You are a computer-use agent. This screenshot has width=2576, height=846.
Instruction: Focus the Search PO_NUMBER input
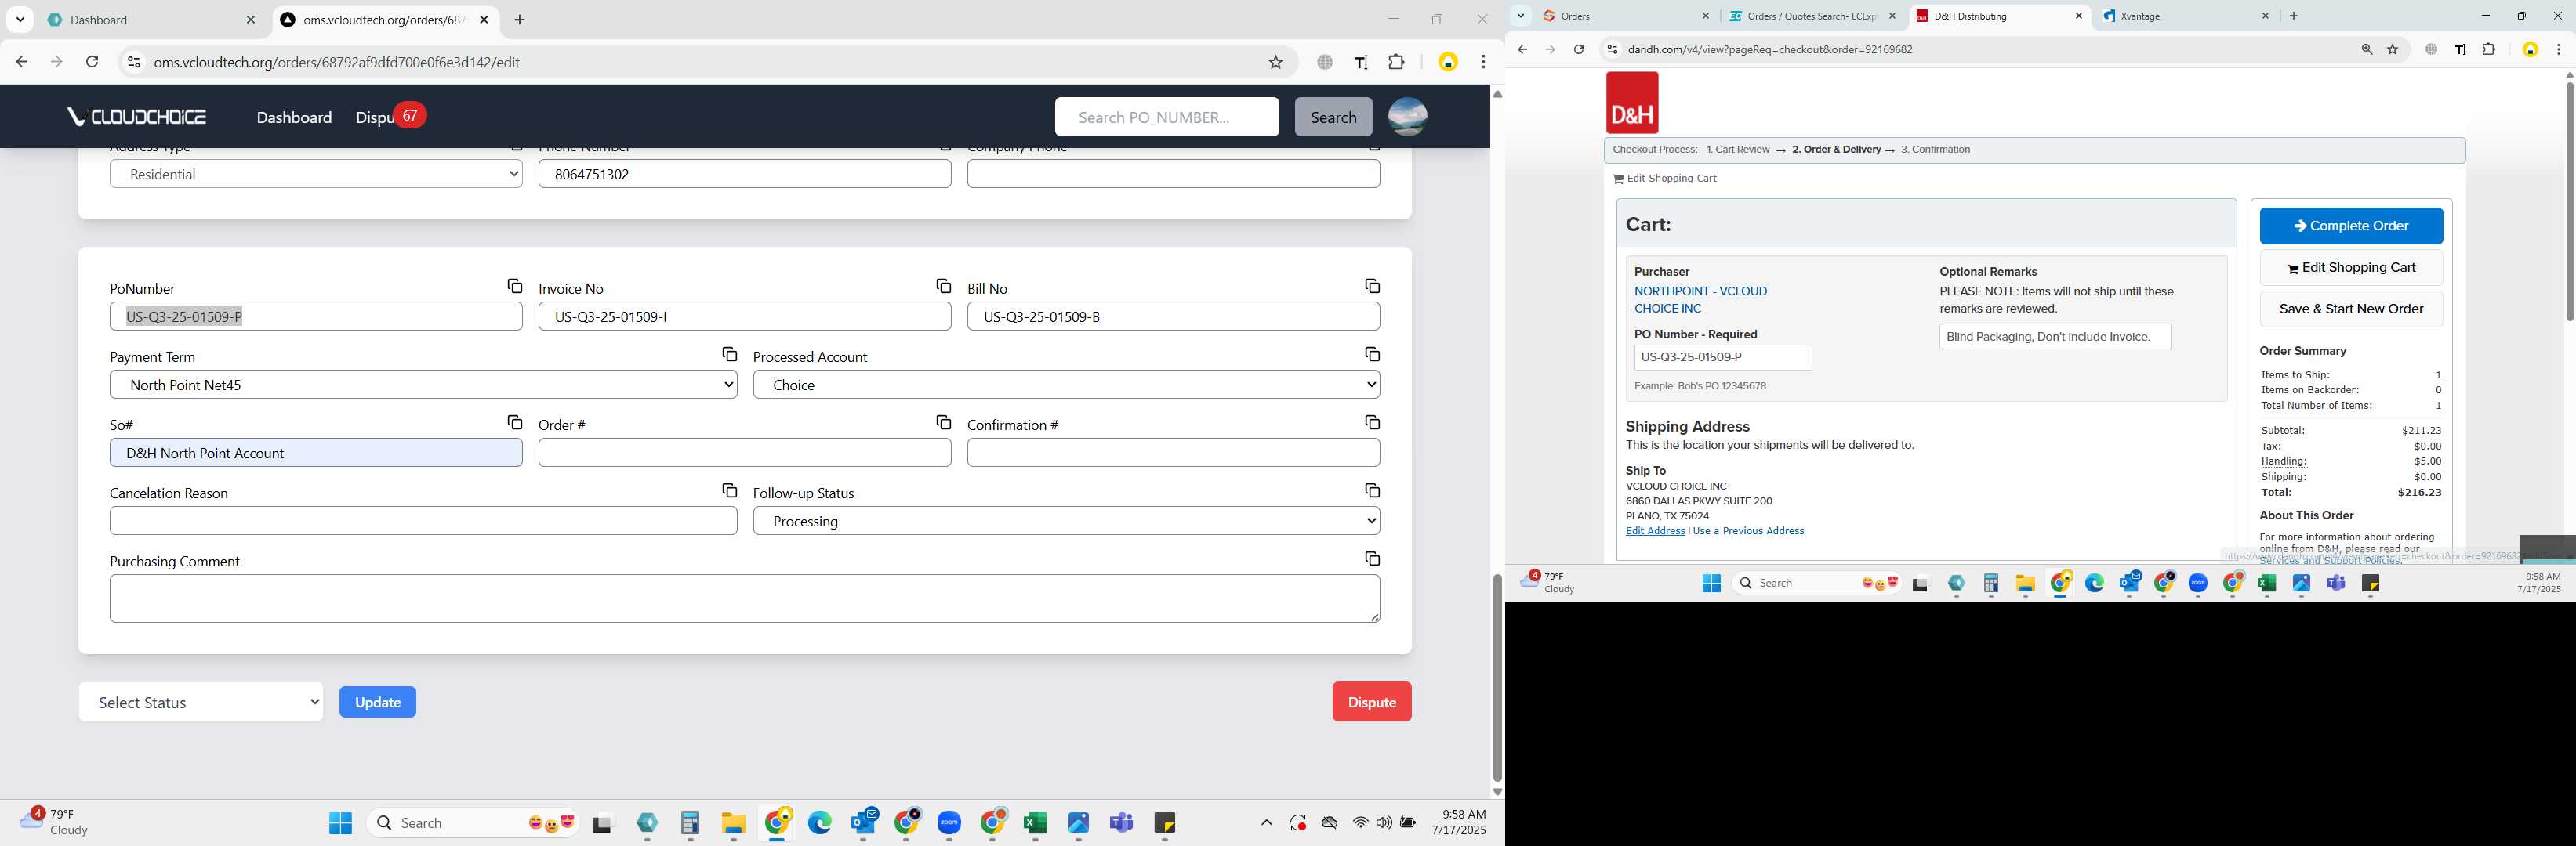tap(1166, 117)
